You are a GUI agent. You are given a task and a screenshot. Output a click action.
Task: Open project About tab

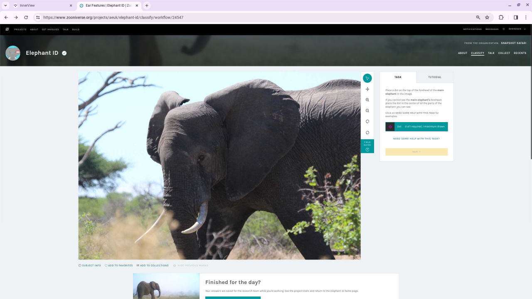click(463, 53)
